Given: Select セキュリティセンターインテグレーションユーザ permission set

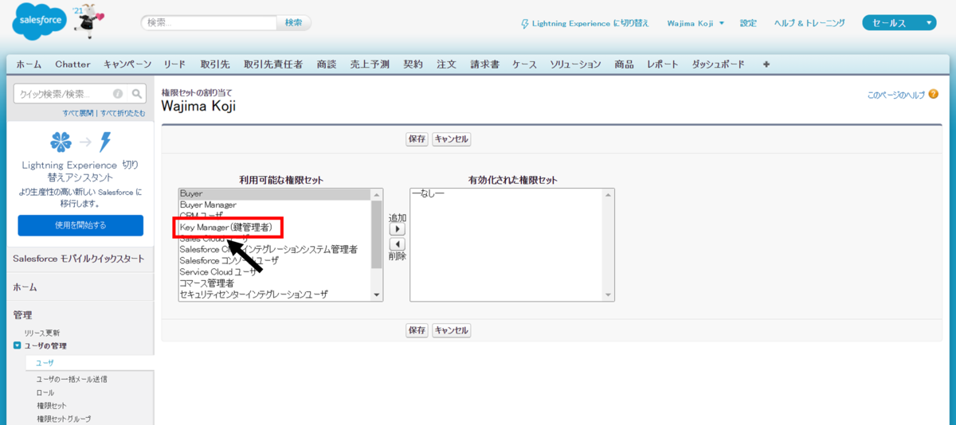Looking at the screenshot, I should [275, 294].
